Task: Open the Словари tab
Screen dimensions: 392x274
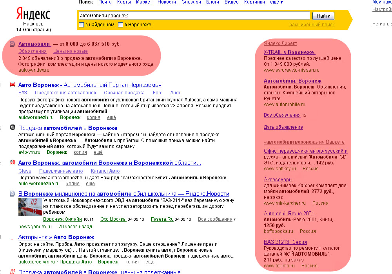Action: point(191,2)
